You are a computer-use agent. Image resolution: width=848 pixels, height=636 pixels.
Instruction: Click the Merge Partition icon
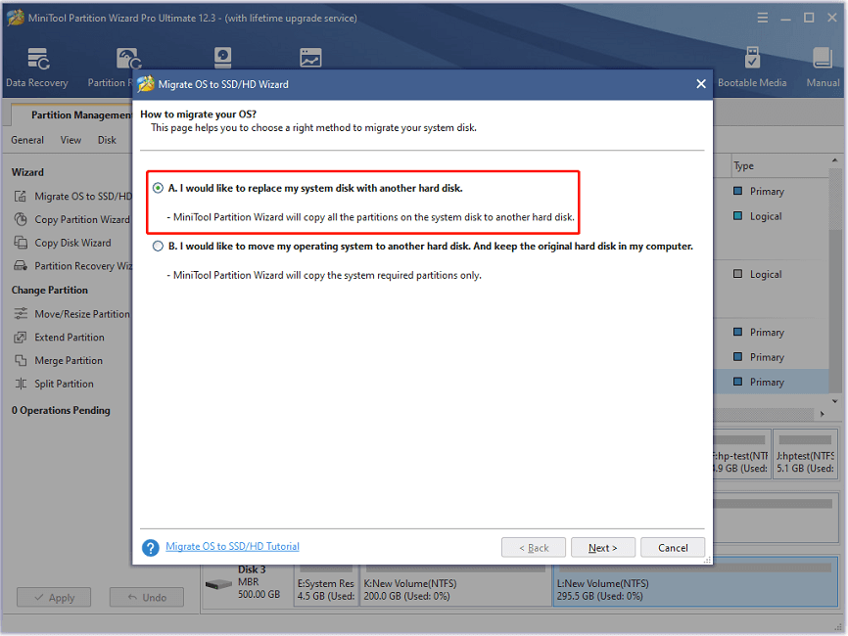20,360
